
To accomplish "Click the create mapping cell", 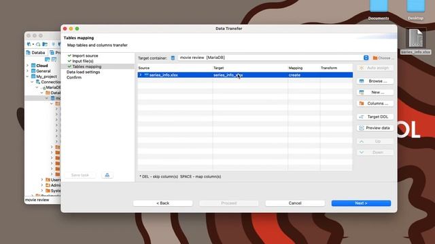I will [294, 75].
